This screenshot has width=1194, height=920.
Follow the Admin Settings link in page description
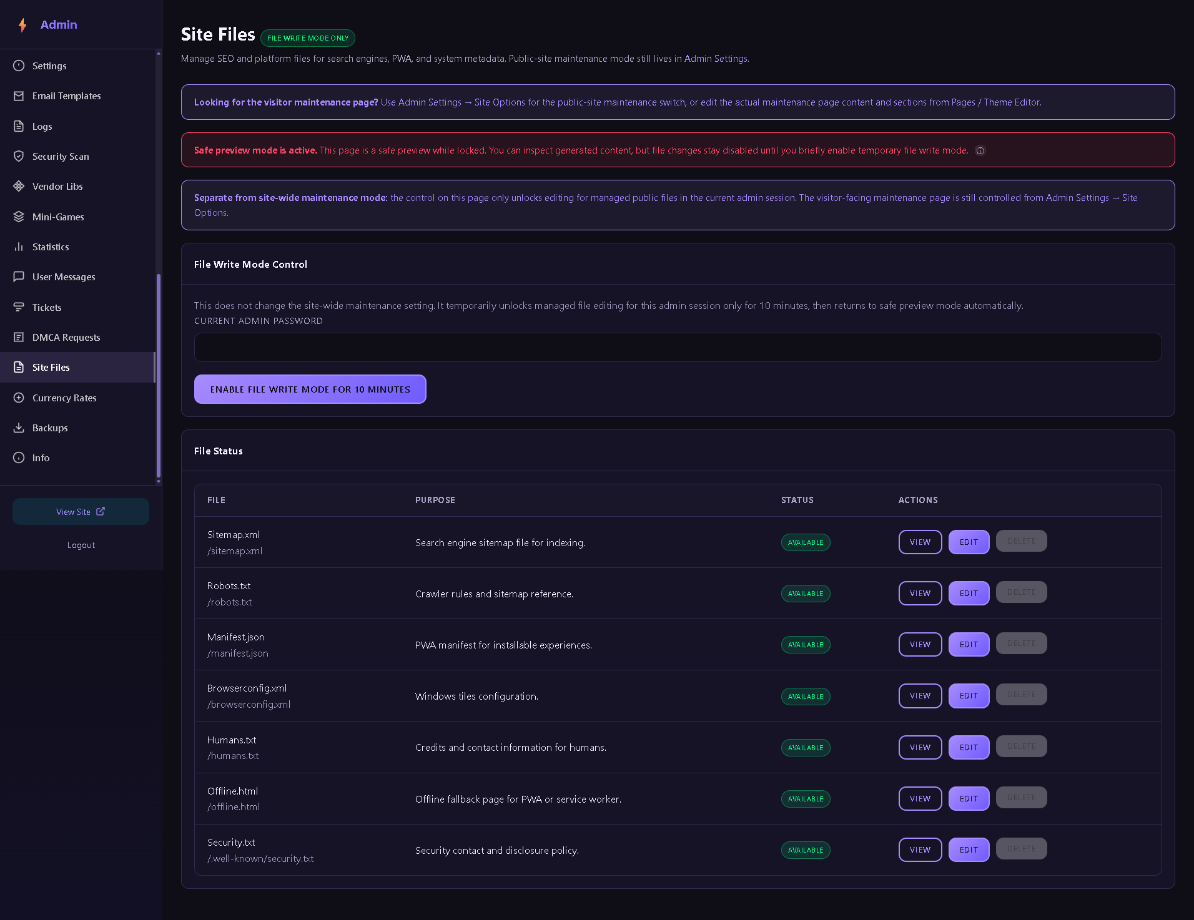716,59
